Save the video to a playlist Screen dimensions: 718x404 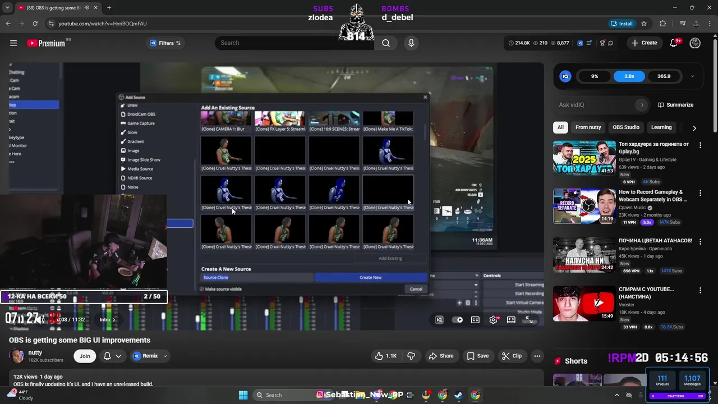point(478,356)
